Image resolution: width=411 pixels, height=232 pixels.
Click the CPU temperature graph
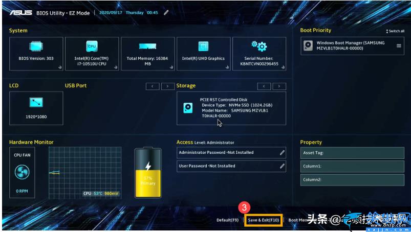tap(85, 173)
